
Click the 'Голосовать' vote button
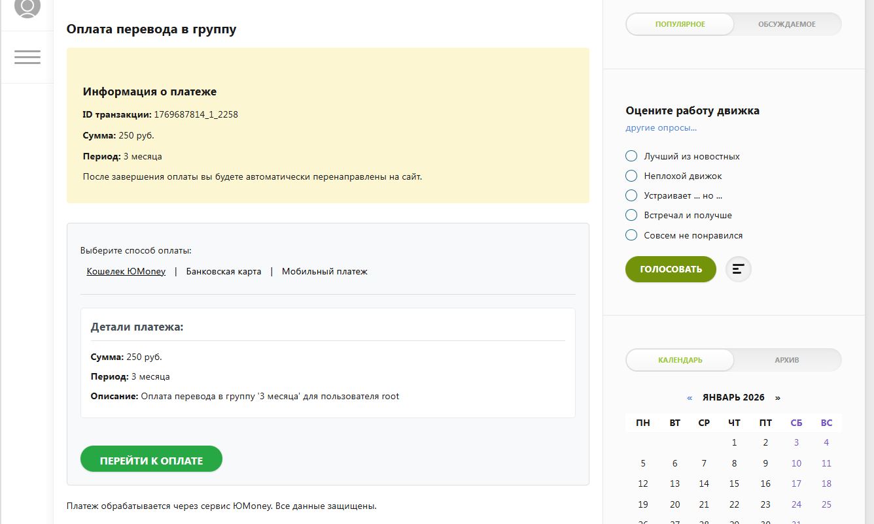(671, 269)
